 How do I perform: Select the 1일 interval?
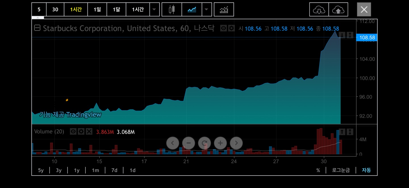click(x=97, y=9)
